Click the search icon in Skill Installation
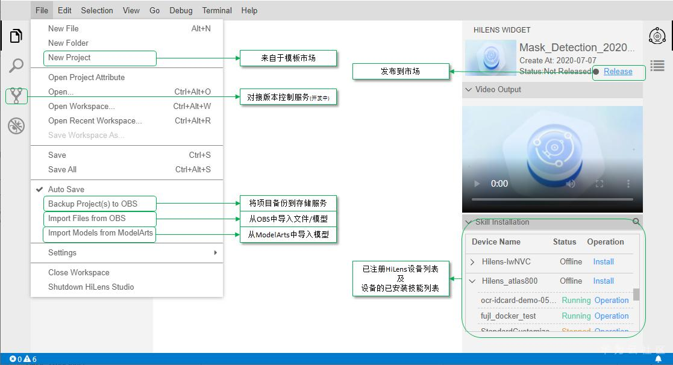Image resolution: width=673 pixels, height=365 pixels. [x=637, y=222]
